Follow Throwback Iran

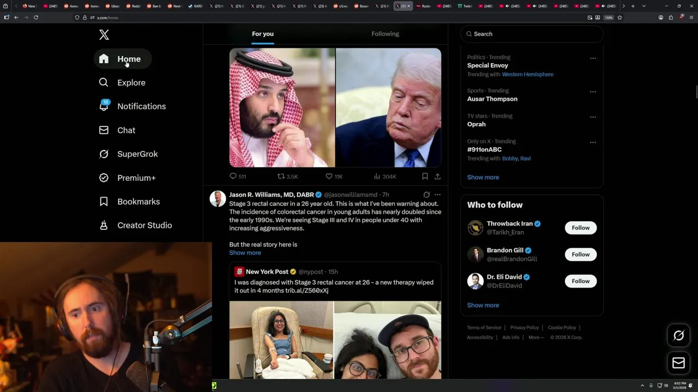click(581, 228)
